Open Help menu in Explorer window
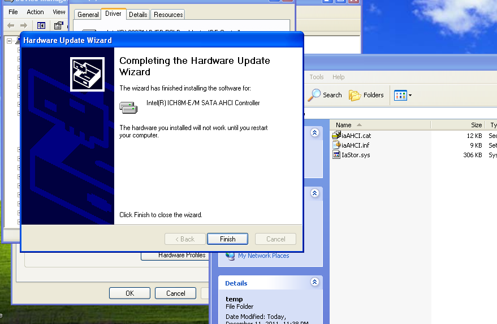 click(x=338, y=77)
